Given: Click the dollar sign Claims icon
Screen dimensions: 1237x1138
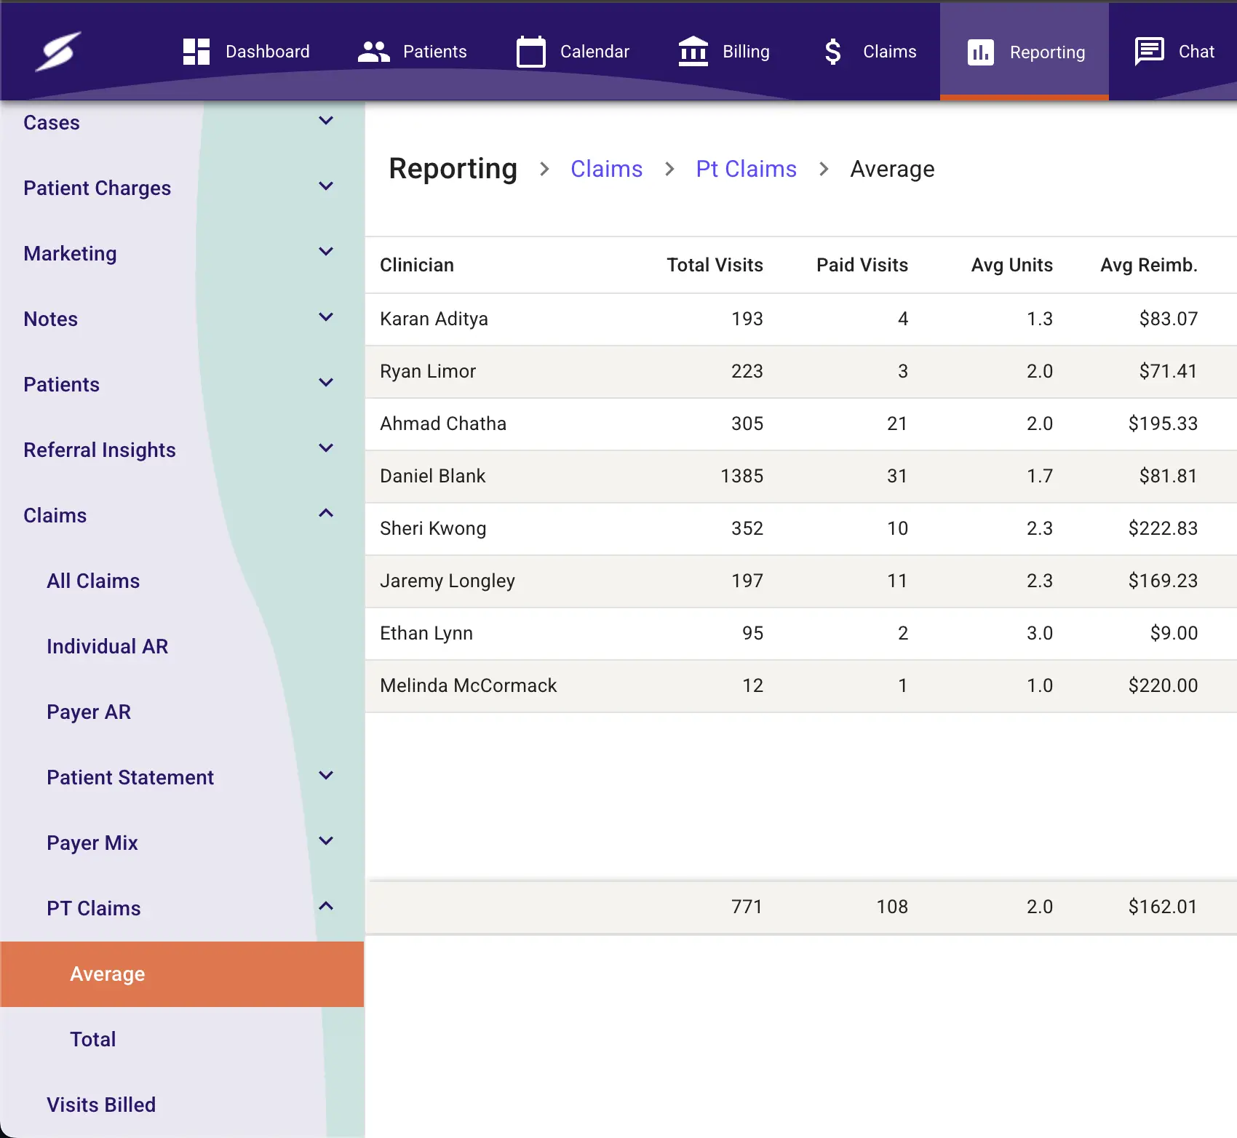Looking at the screenshot, I should [x=832, y=51].
